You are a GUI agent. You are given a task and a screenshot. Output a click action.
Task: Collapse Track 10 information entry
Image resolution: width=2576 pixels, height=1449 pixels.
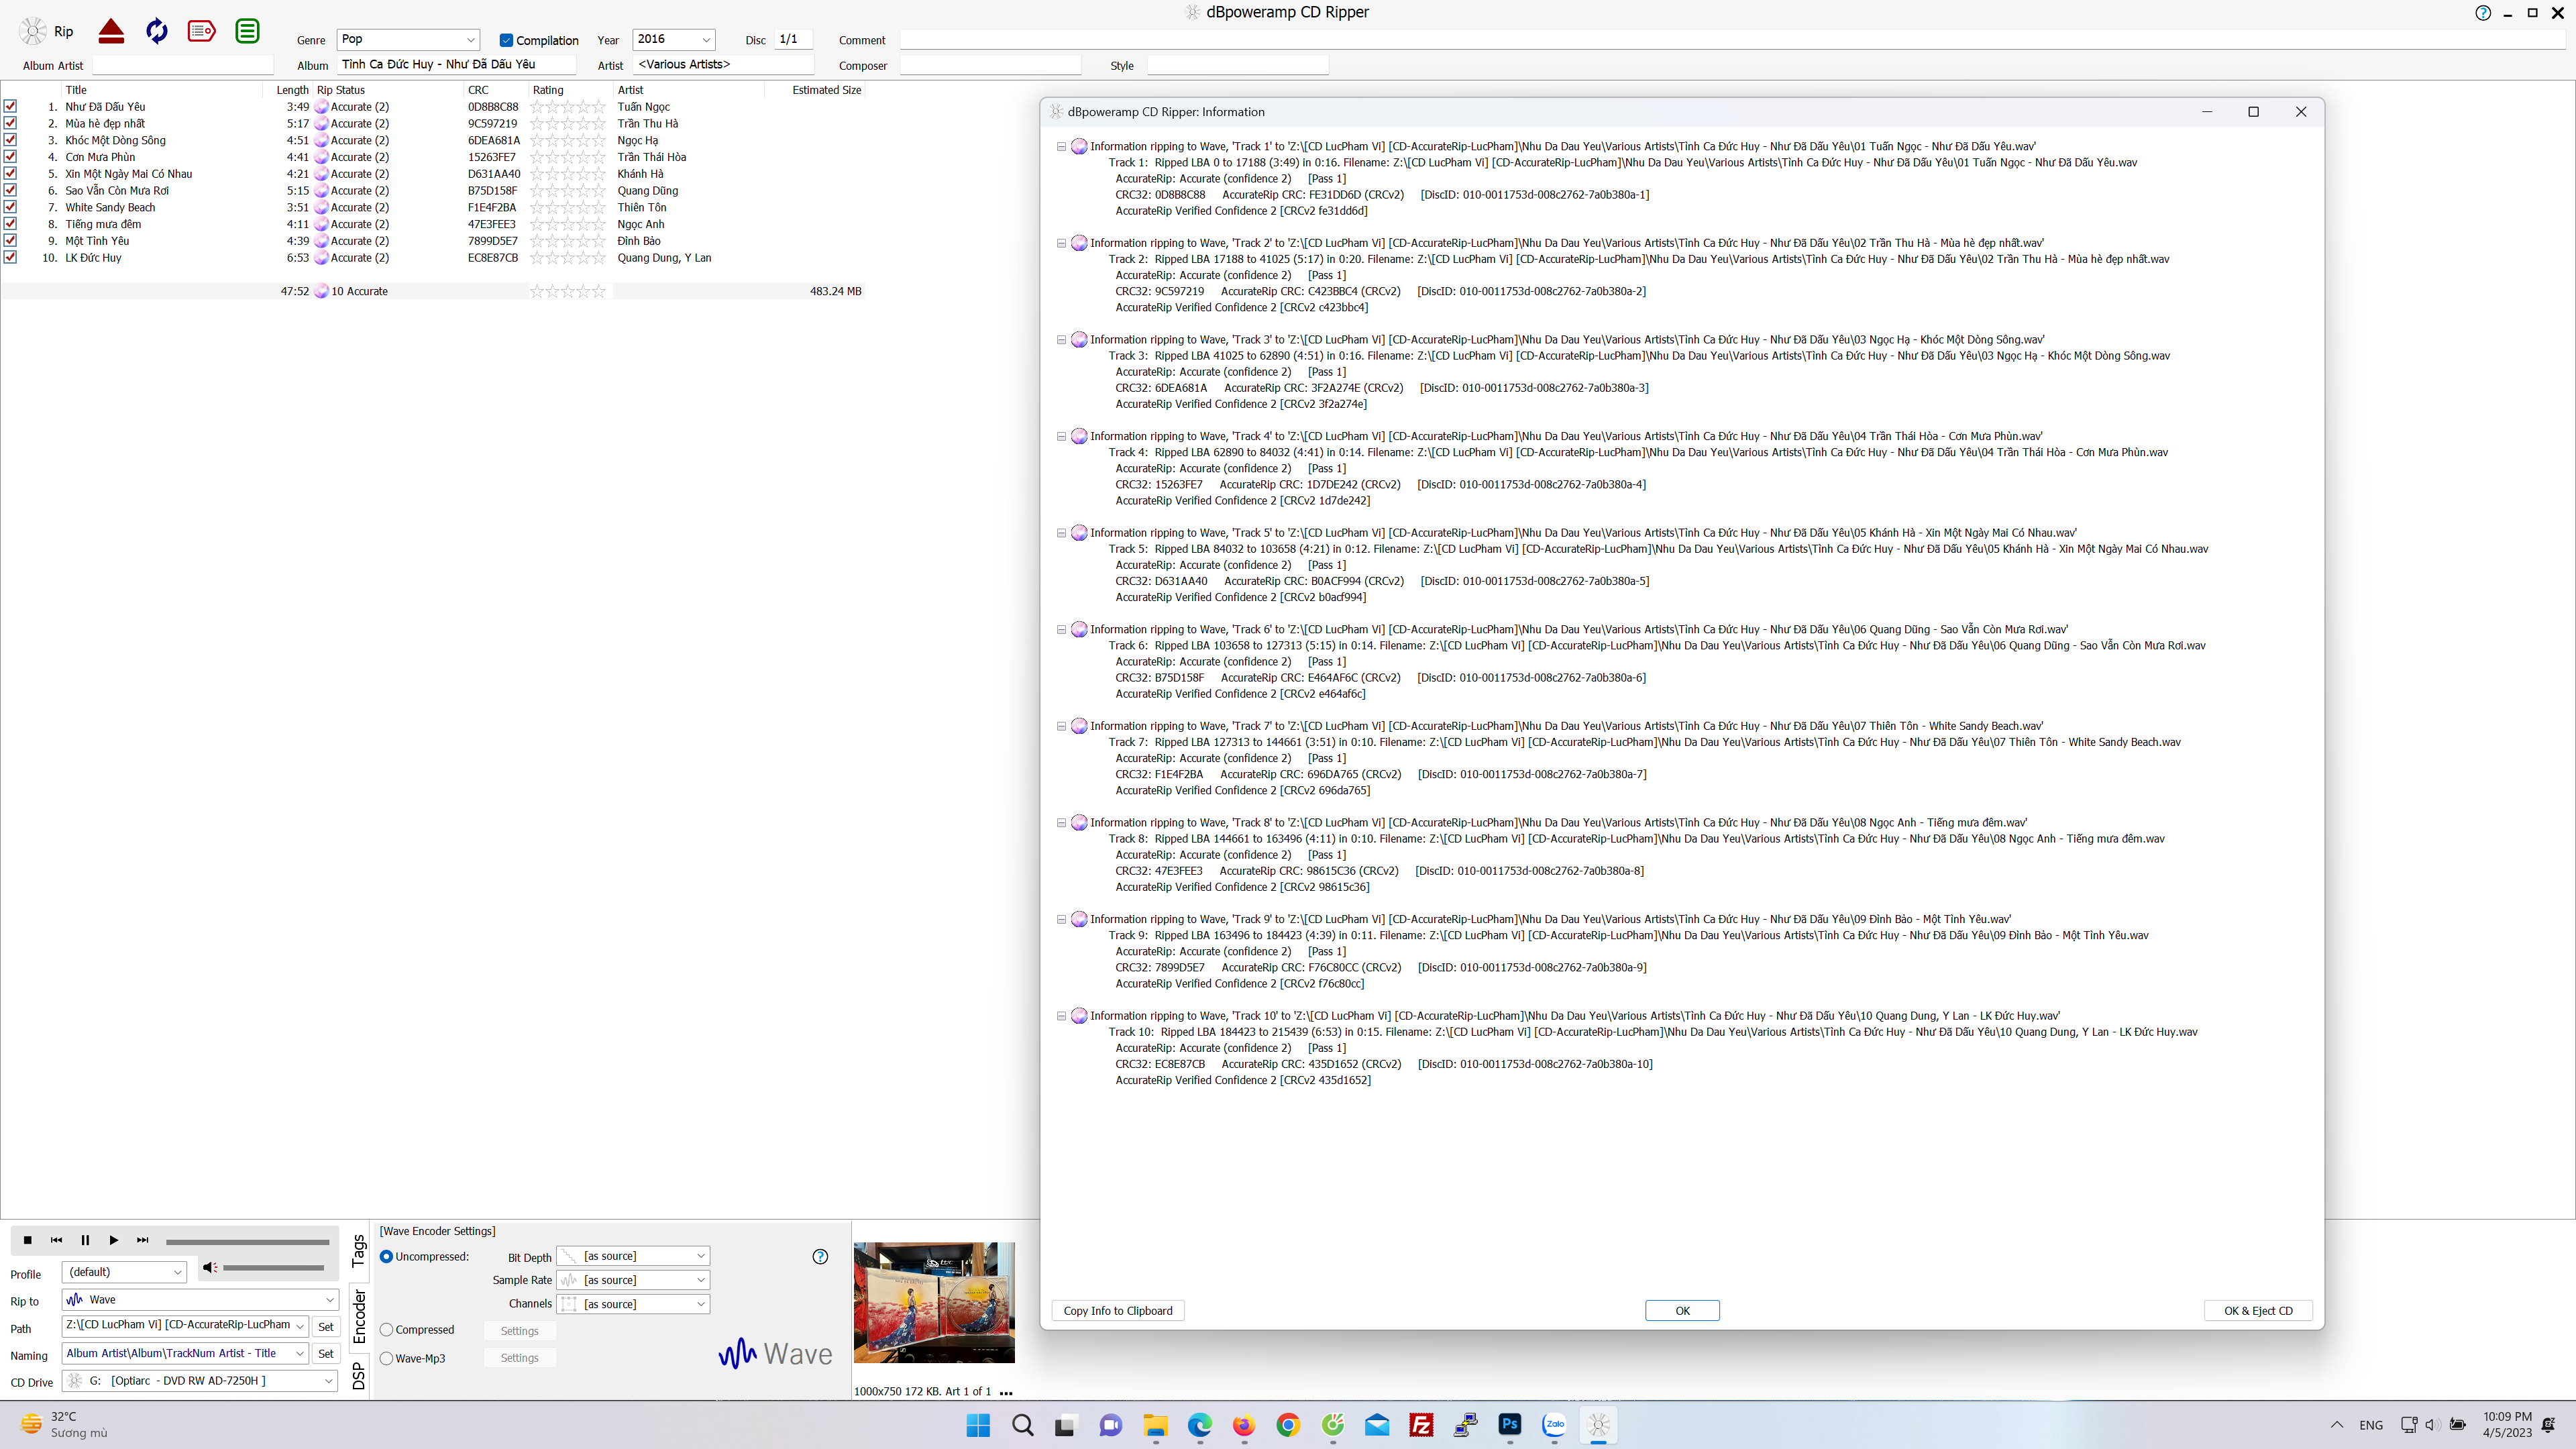click(1061, 1016)
